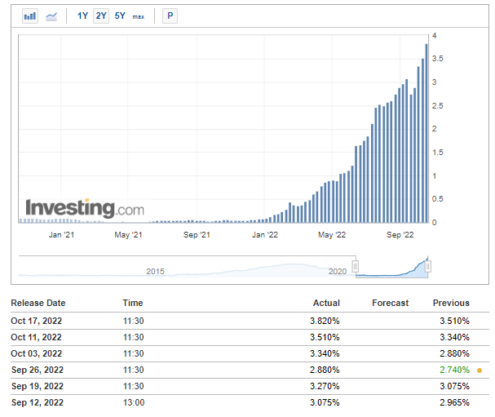
Task: Select the max time range
Action: click(x=139, y=17)
